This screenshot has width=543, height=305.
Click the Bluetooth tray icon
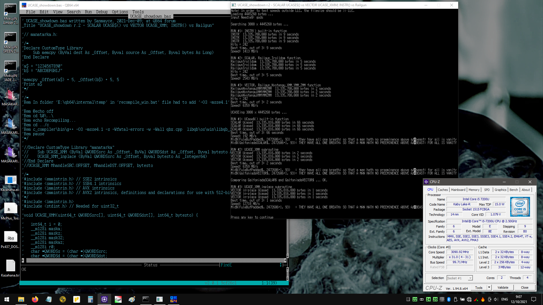(x=449, y=299)
